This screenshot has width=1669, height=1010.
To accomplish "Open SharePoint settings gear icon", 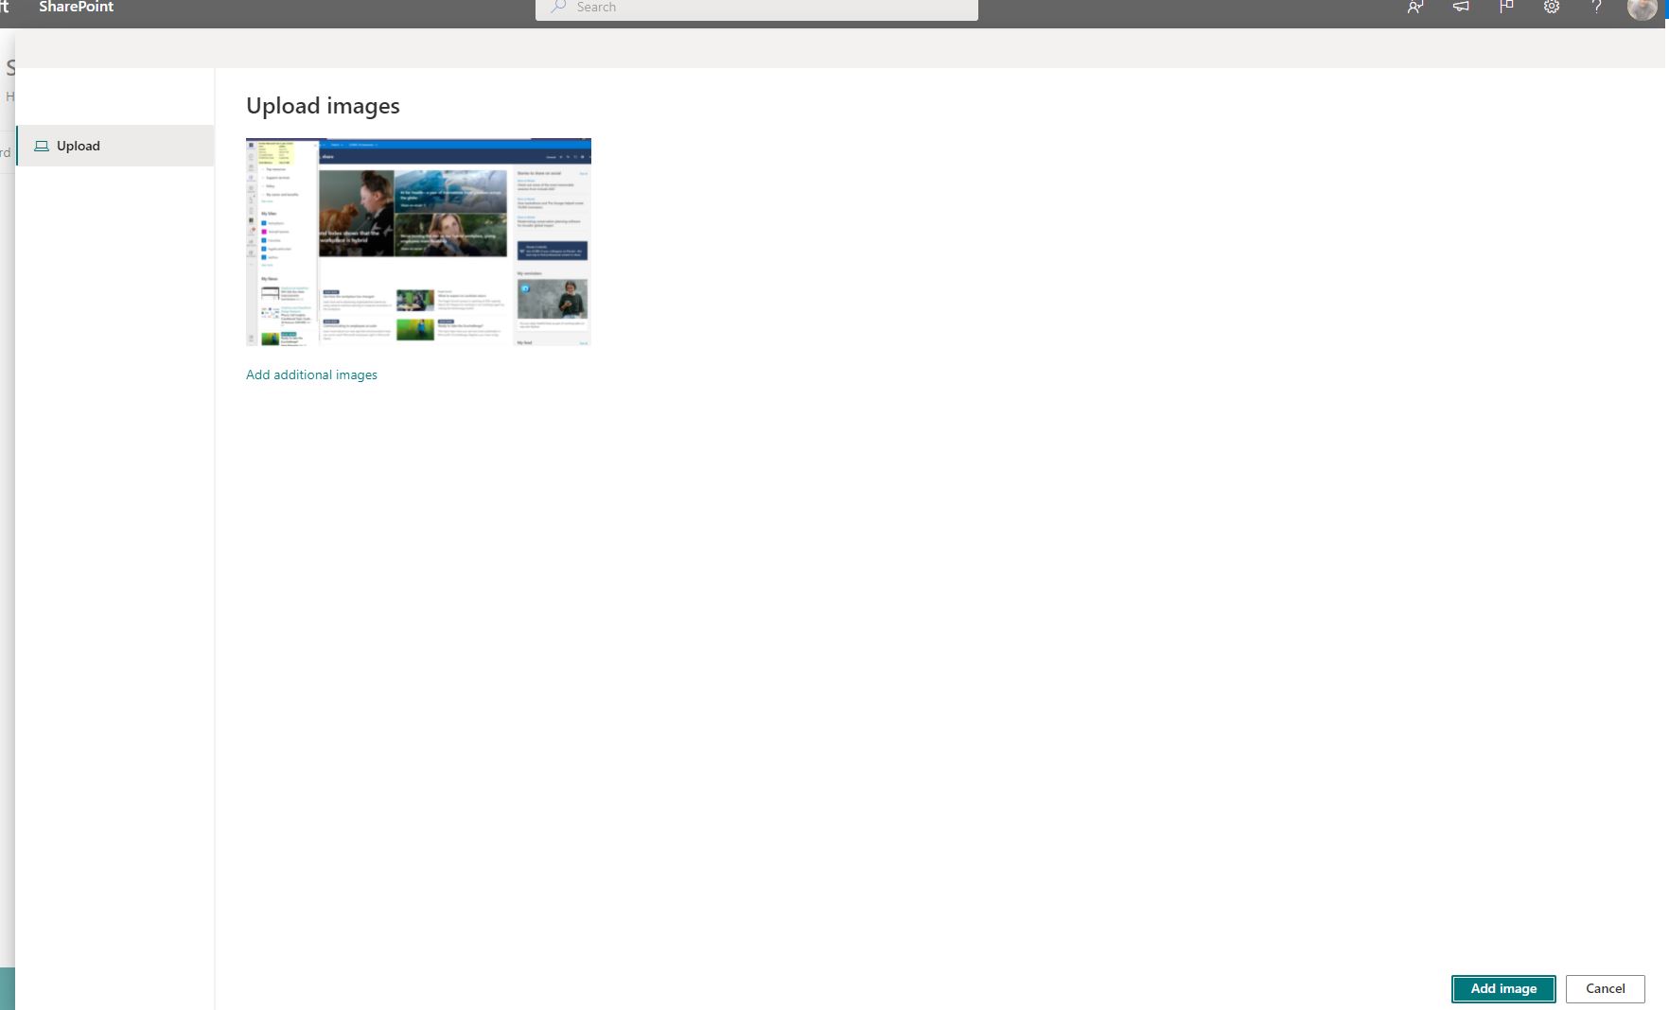I will click(x=1551, y=7).
